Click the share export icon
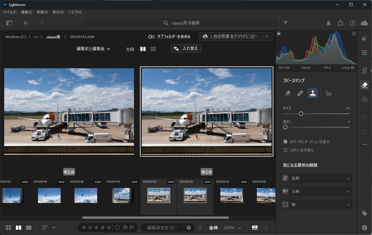Image resolution: width=372 pixels, height=235 pixels. (x=340, y=23)
